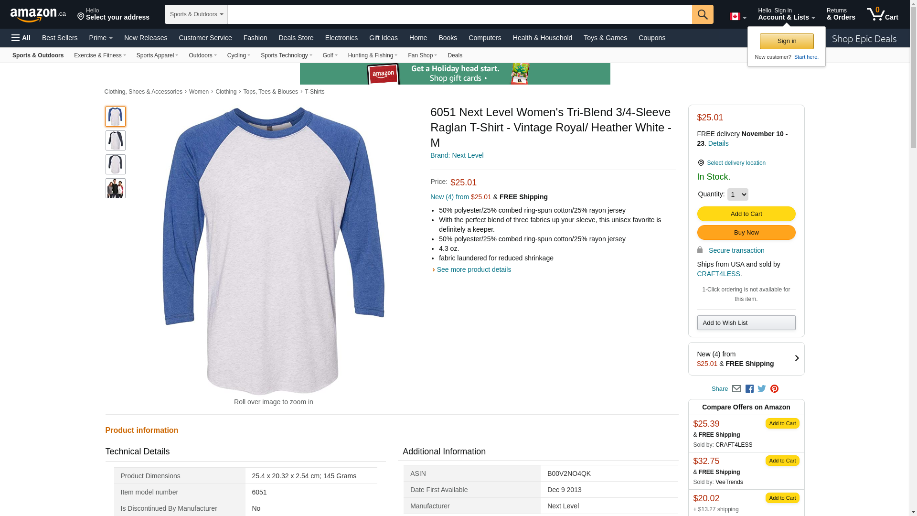Expand Sports & Outdoors search category dropdown

click(x=196, y=14)
